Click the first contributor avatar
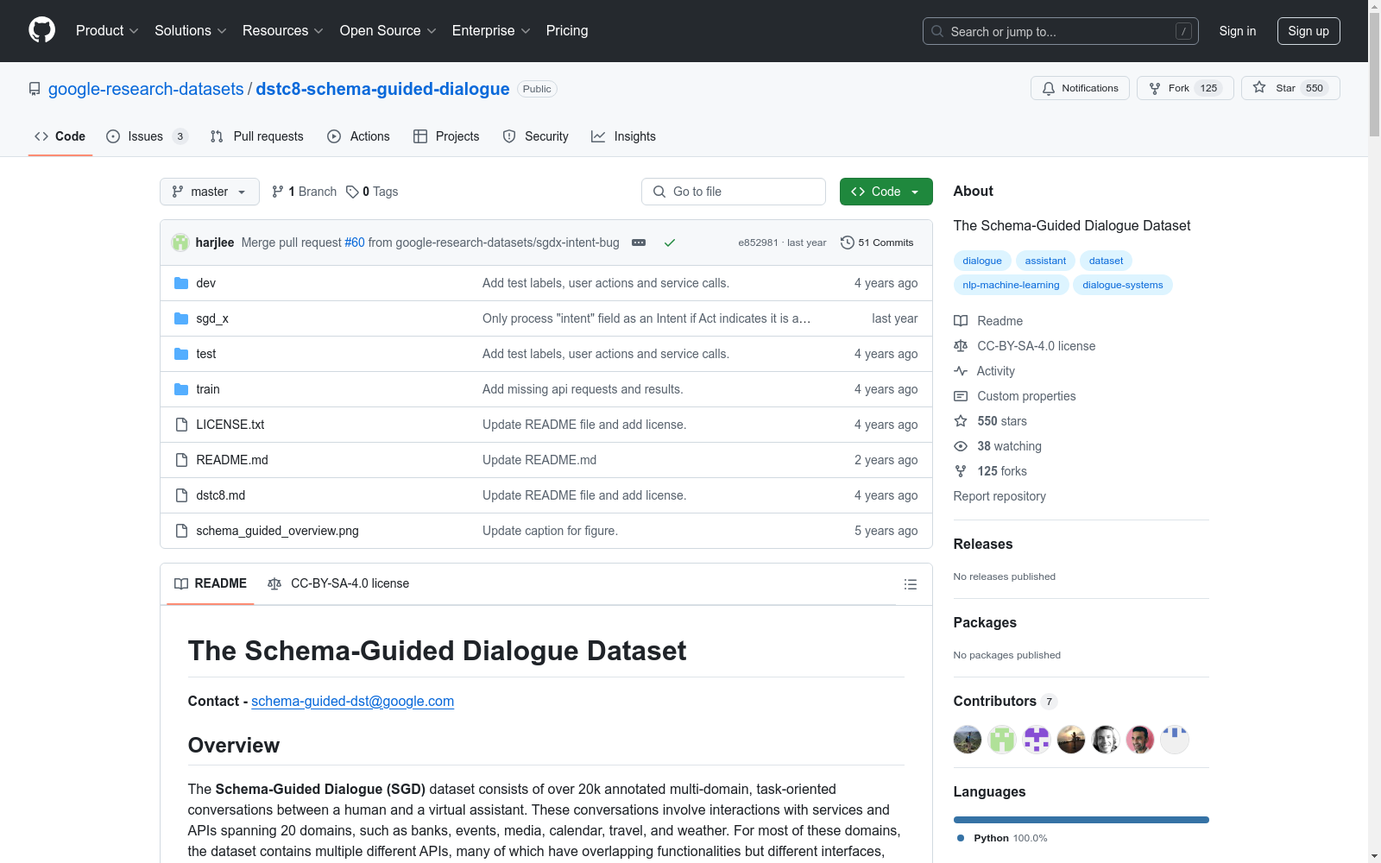 tap(968, 740)
